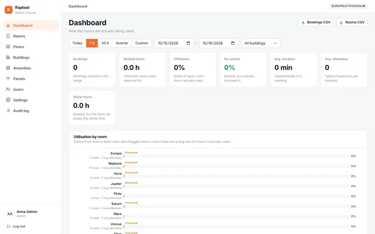Export Rooms CSV
Image resolution: width=375 pixels, height=234 pixels.
[x=352, y=22]
